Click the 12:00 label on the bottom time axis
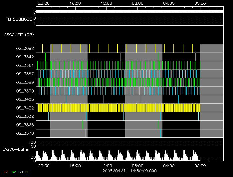Viewport: 233px width, 177px height. click(x=106, y=165)
